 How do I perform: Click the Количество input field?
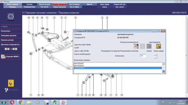tap(143, 56)
